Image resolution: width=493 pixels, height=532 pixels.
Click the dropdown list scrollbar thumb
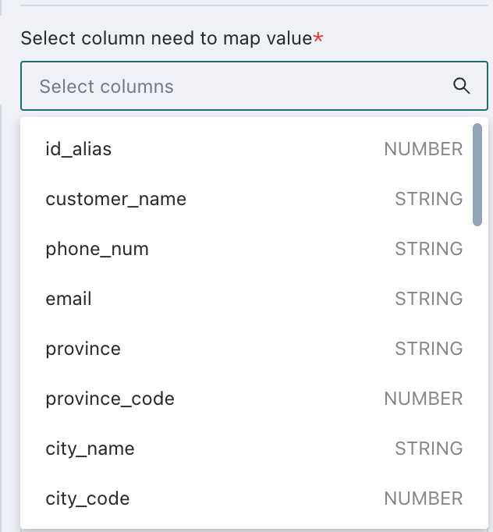click(x=477, y=175)
